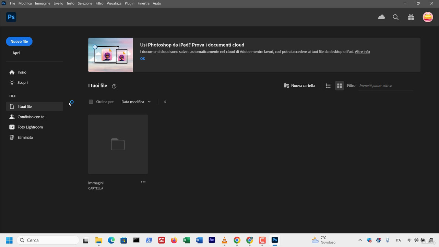Select I tuoi file in the sidebar
Screen dimensions: 439x247
click(34, 106)
